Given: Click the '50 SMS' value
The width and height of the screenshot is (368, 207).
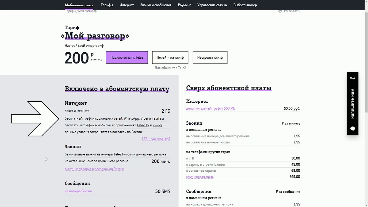Looking at the screenshot, I should pyautogui.click(x=163, y=191).
